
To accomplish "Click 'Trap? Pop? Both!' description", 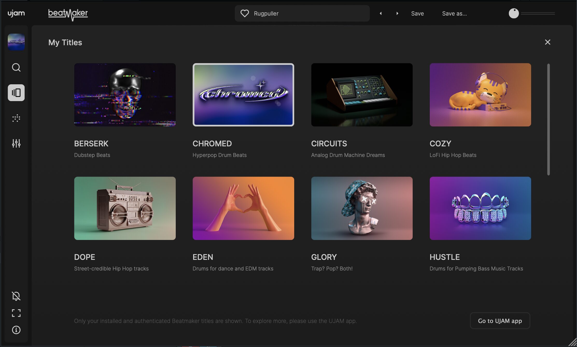I will pos(332,269).
